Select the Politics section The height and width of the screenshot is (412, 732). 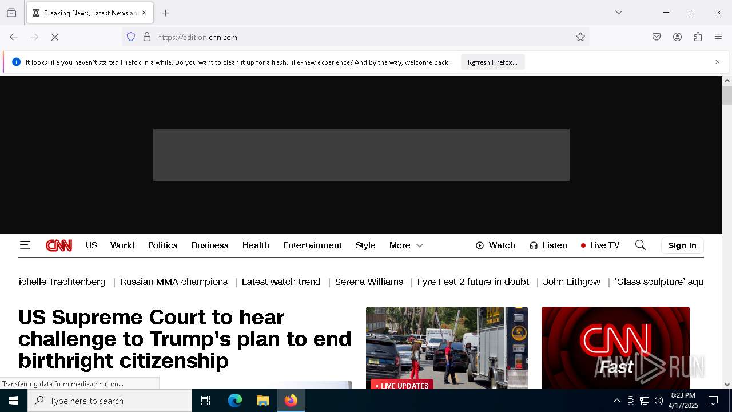(163, 245)
